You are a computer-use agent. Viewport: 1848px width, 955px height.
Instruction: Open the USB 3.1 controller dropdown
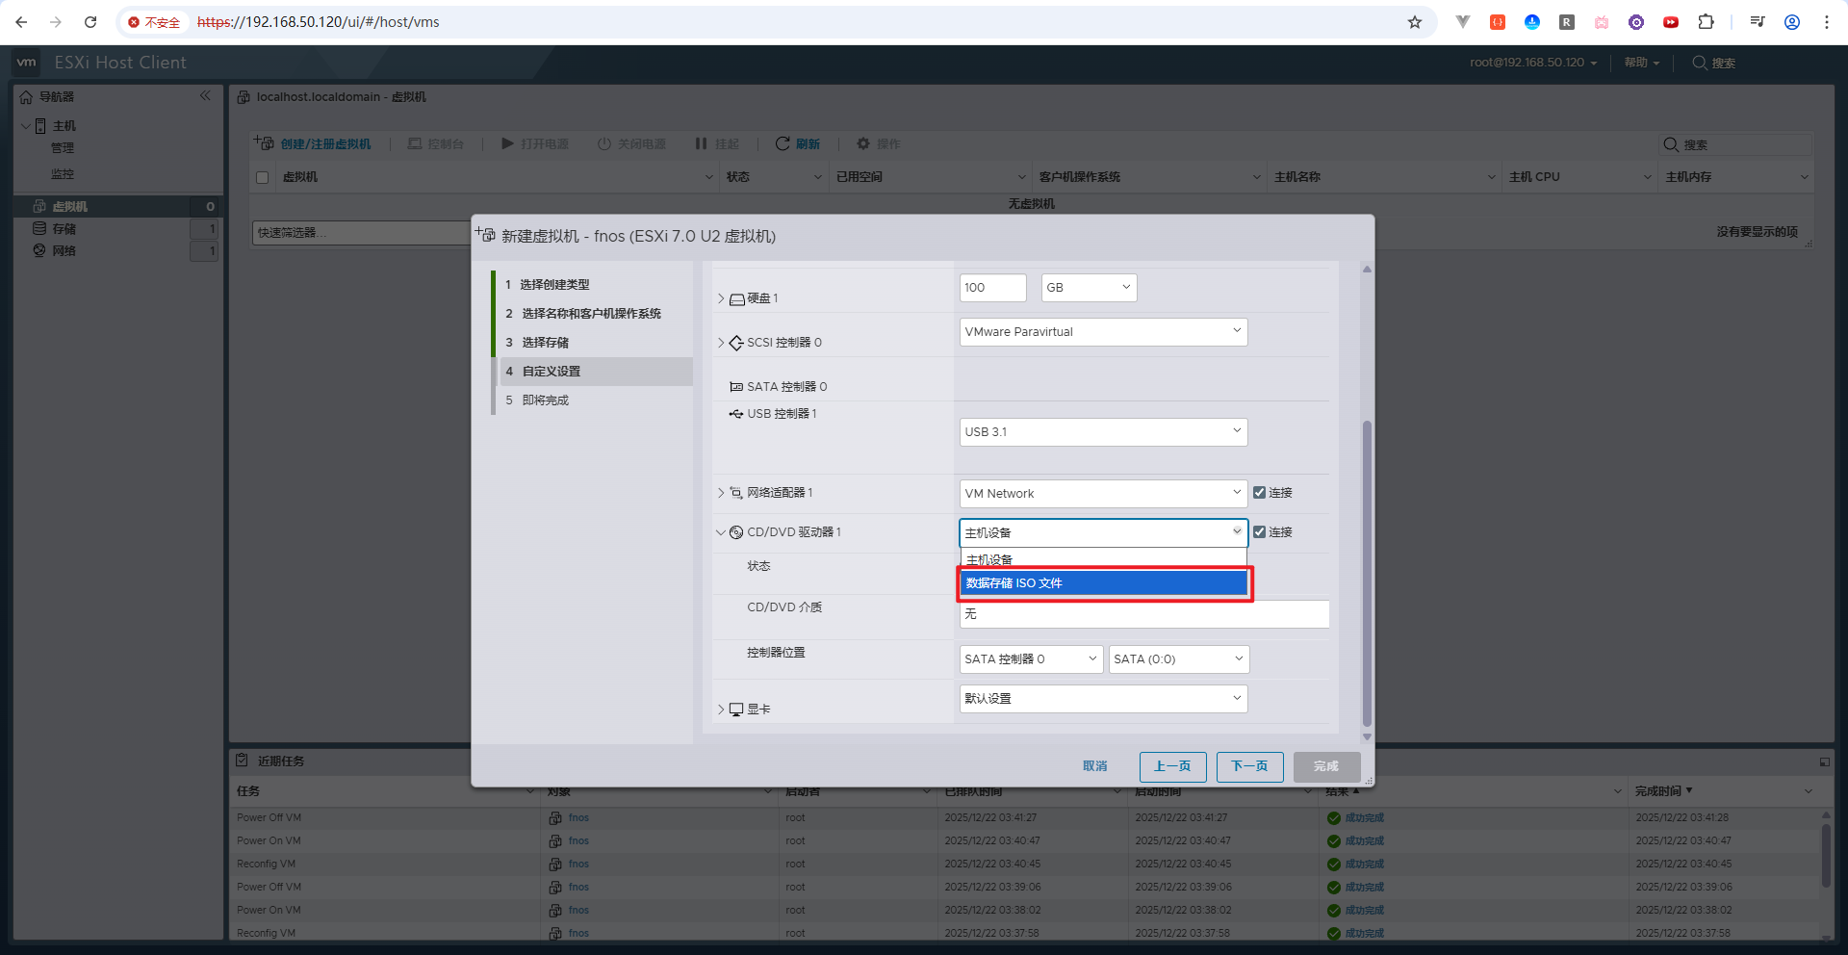coord(1103,432)
